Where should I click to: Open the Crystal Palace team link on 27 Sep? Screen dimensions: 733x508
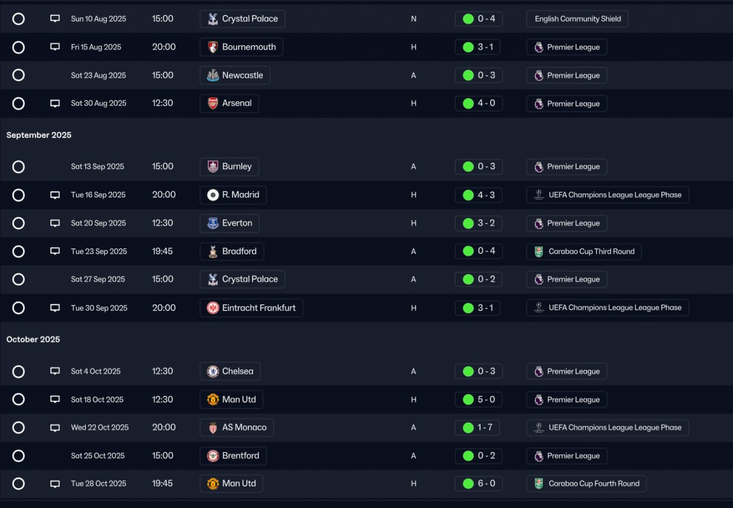coord(242,279)
